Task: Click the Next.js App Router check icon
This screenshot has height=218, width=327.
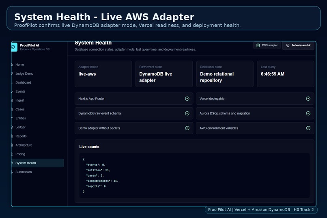Action: (187, 99)
